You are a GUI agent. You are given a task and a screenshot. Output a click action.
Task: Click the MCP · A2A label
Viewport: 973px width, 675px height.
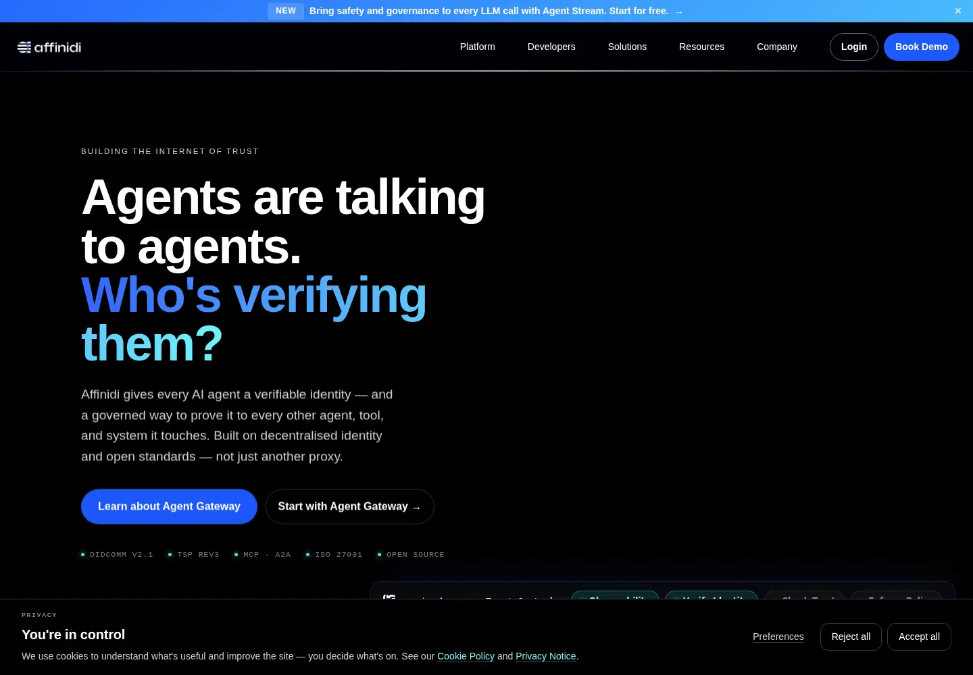click(x=262, y=554)
